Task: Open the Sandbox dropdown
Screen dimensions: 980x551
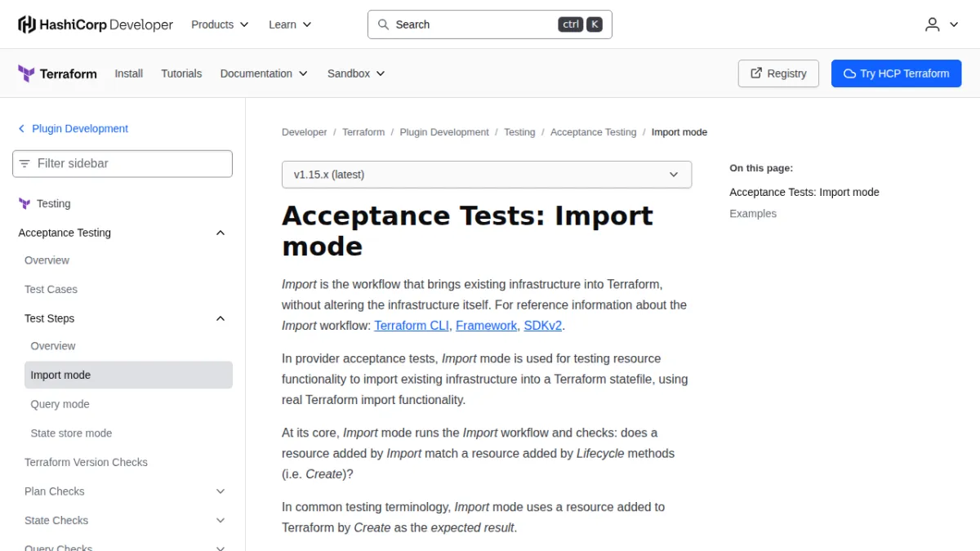Action: 356,73
